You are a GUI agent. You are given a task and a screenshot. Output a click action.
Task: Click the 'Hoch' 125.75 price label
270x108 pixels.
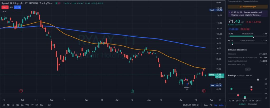tap(216, 10)
